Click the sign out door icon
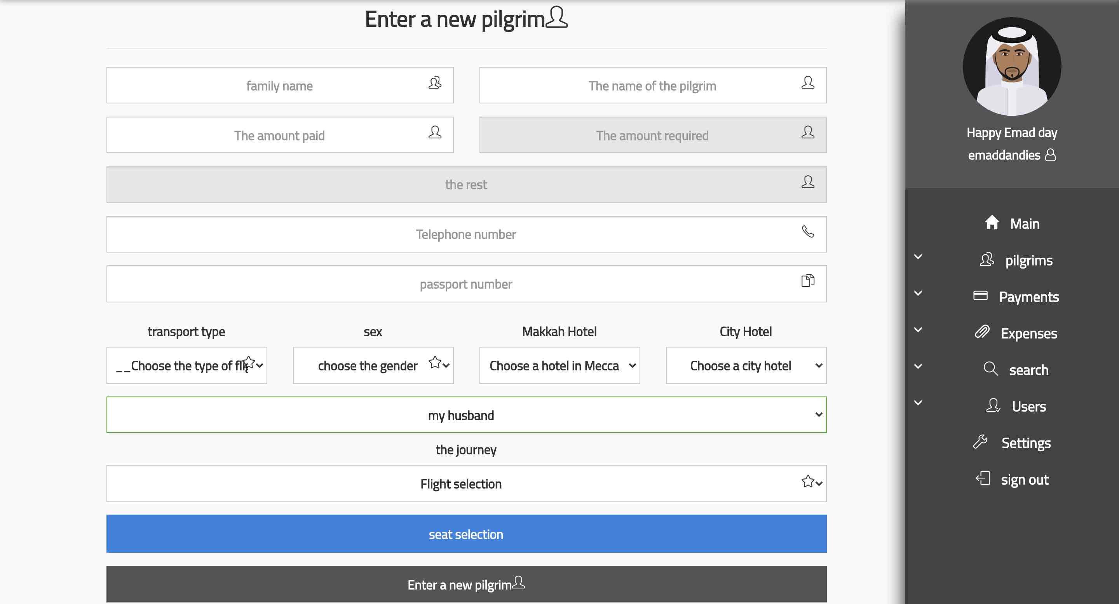 983,478
